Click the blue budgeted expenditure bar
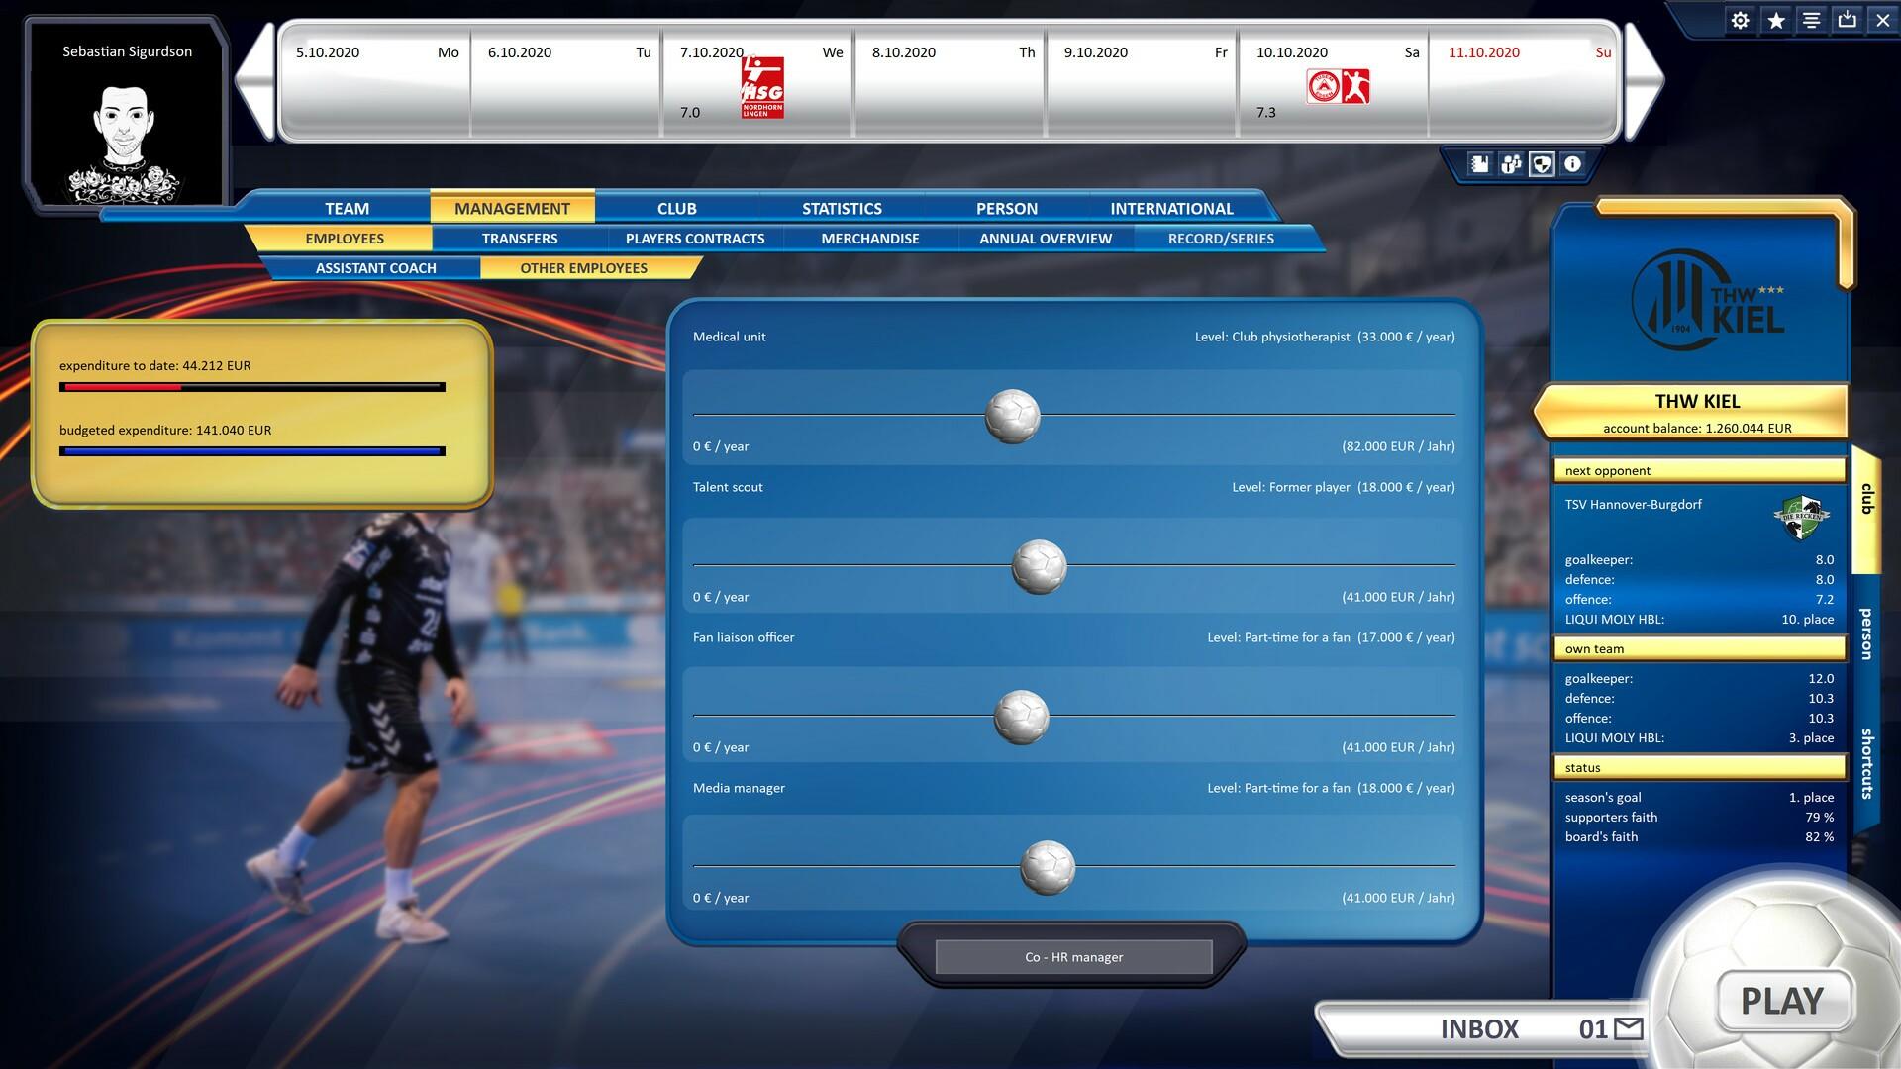1901x1069 pixels. click(x=252, y=451)
